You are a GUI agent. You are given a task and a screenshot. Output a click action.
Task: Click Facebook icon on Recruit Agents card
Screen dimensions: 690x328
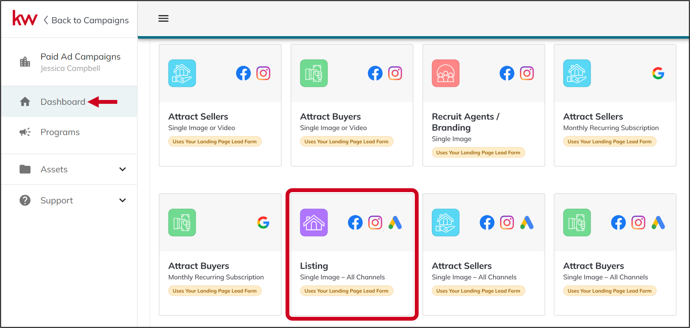[507, 73]
